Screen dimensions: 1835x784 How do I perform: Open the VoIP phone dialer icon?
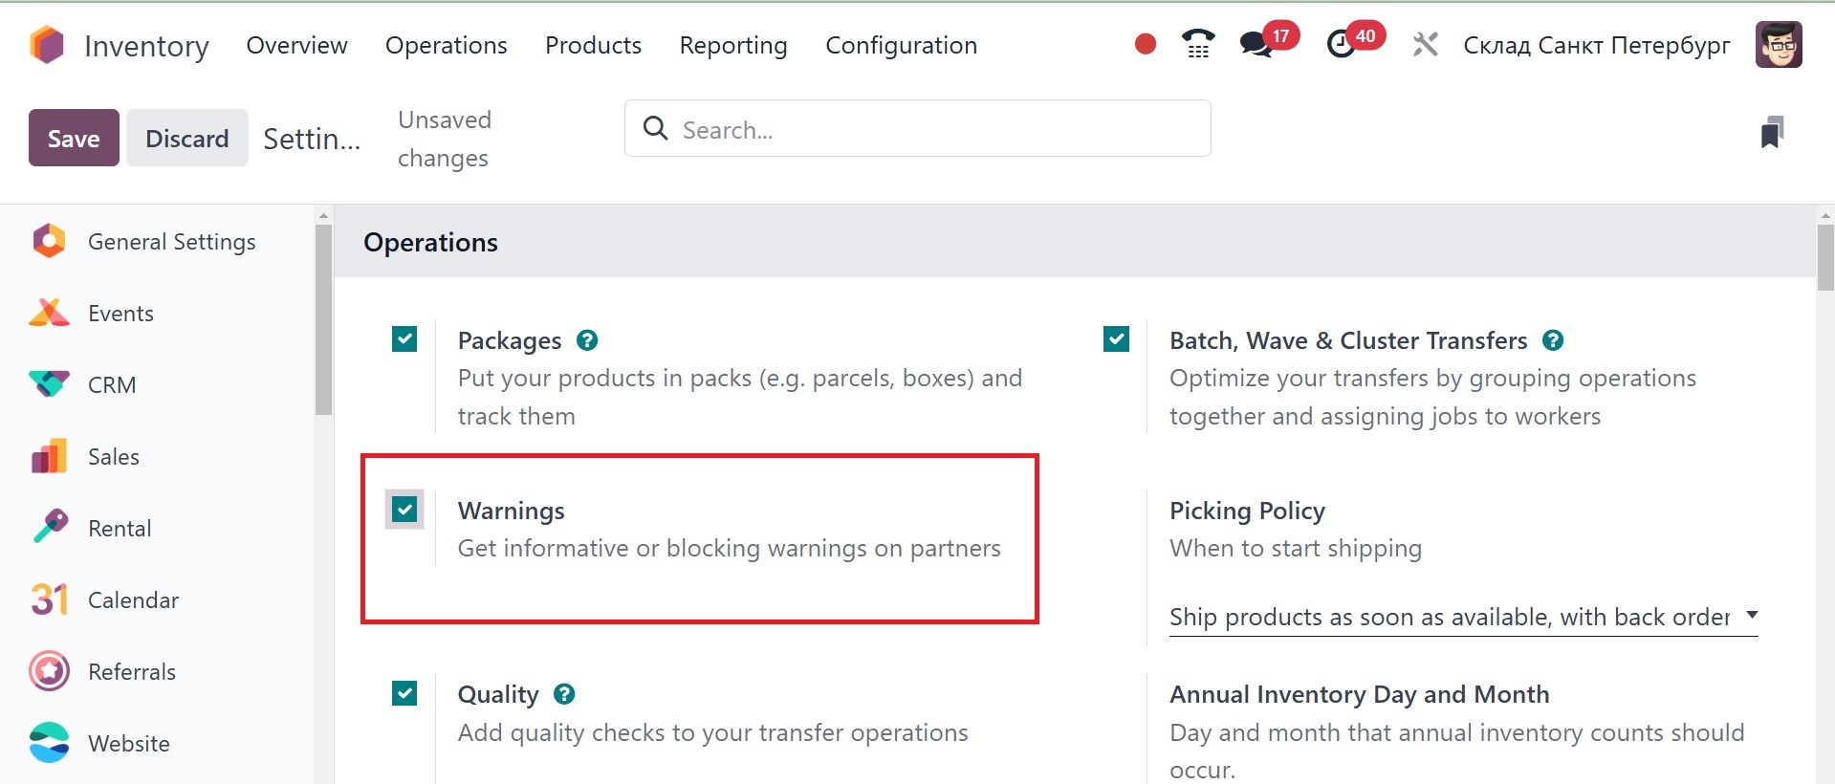coord(1198,45)
